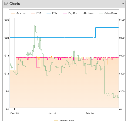Enable the struck-through New series
Viewport: 128px width, 121px height.
click(x=88, y=13)
